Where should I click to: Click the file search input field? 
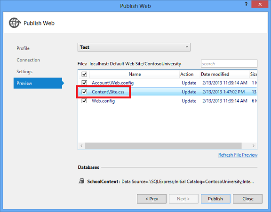point(229,64)
